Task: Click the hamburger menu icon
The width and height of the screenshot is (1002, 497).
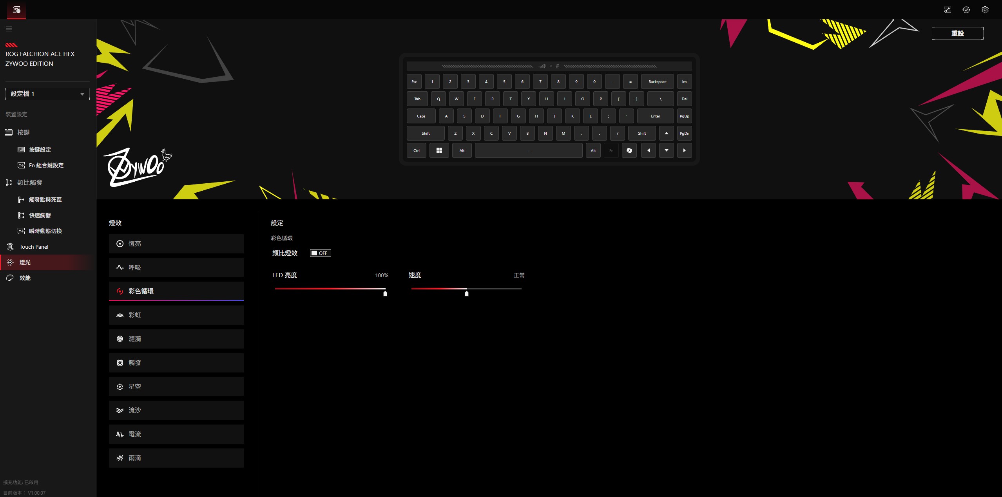Action: pyautogui.click(x=9, y=29)
